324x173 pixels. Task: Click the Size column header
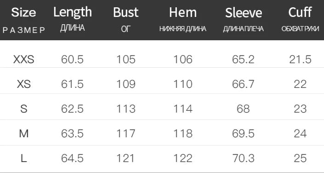[24, 12]
